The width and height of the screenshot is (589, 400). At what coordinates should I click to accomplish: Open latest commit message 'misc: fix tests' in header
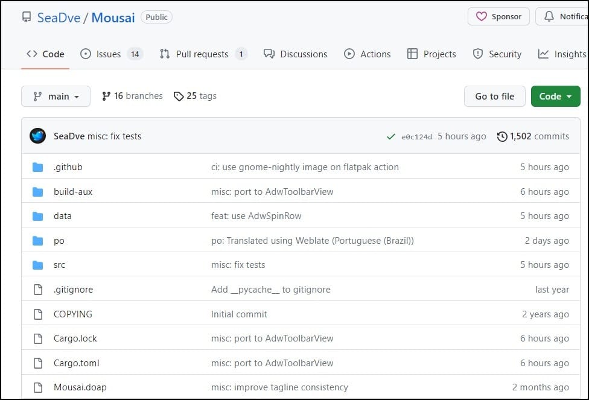tap(114, 136)
